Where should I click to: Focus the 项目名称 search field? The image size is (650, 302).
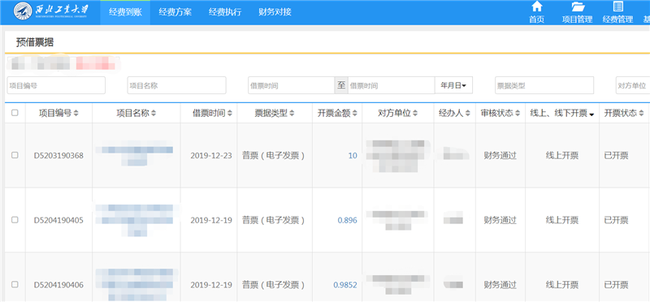(x=176, y=85)
